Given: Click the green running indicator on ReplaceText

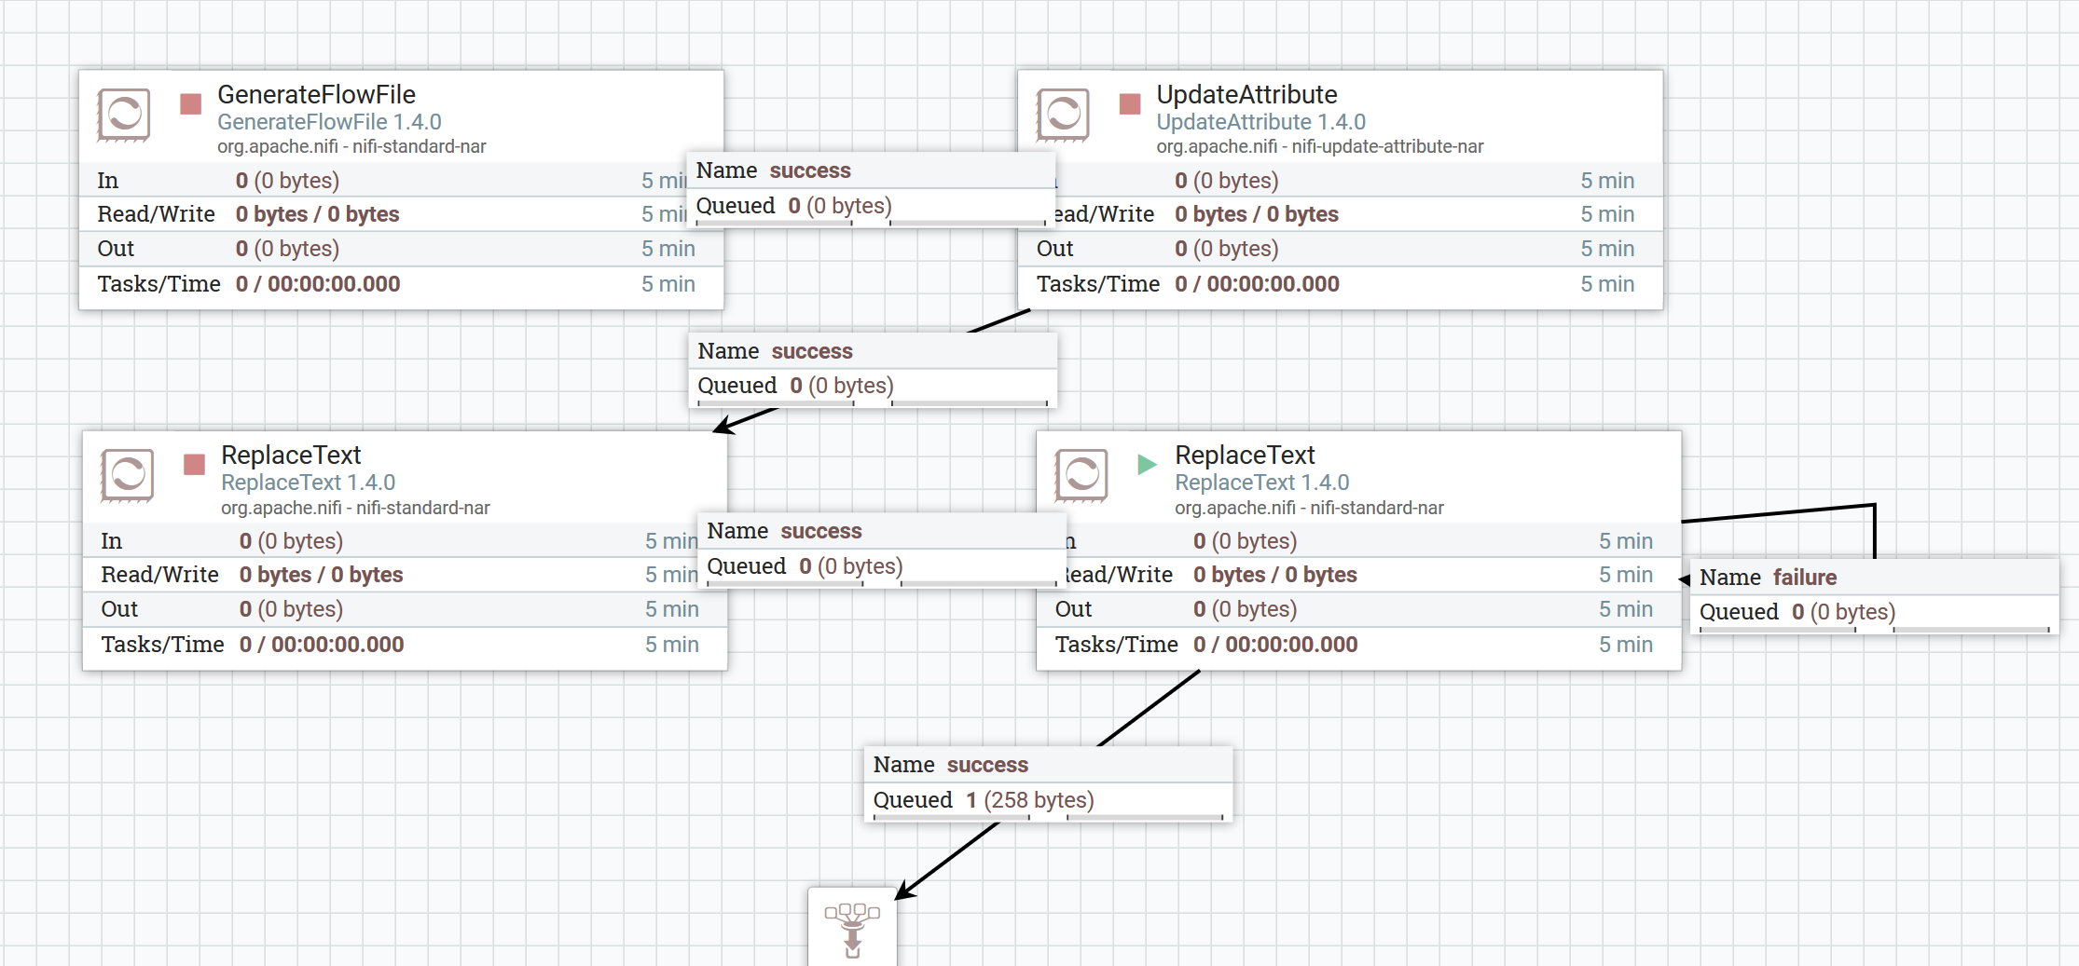Looking at the screenshot, I should (1147, 464).
